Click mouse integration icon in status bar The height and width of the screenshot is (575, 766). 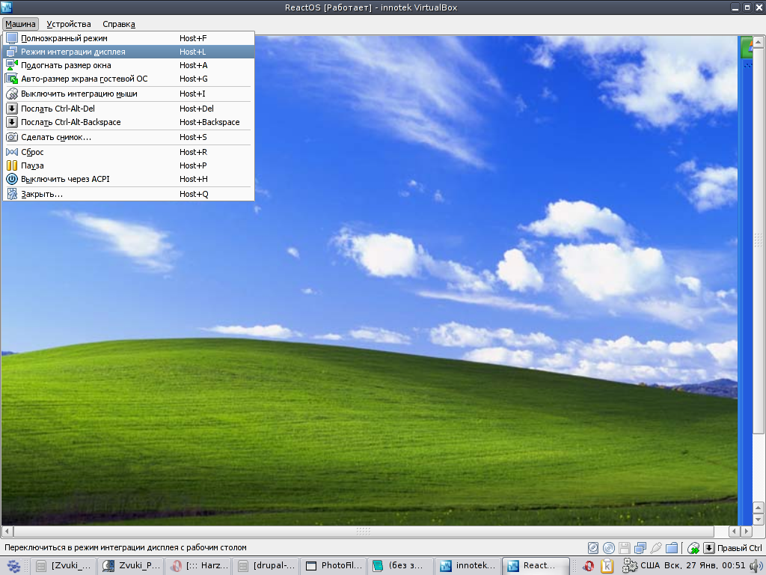693,548
